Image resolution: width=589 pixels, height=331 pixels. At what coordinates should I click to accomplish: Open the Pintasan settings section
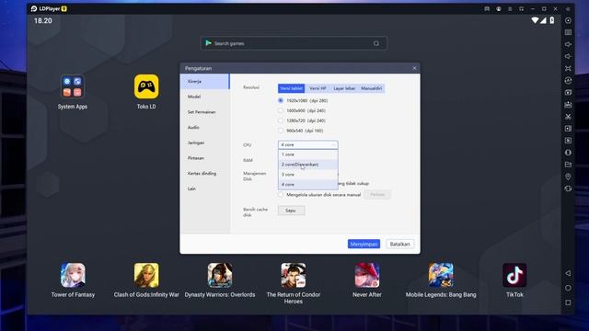(204, 158)
